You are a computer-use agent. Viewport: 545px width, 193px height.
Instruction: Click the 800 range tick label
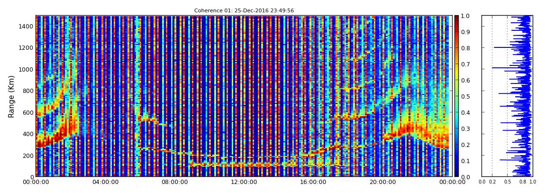[x=27, y=91]
